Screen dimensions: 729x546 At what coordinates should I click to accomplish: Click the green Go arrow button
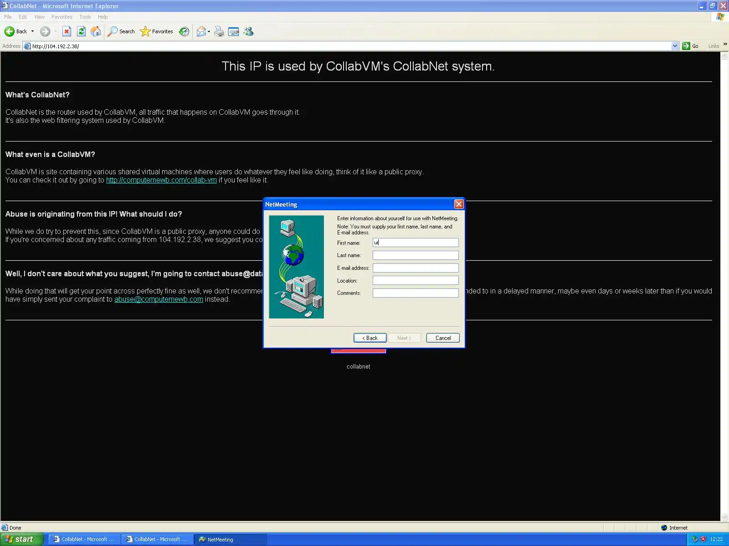click(x=686, y=46)
